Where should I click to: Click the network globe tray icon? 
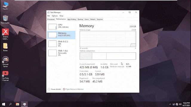pyautogui.click(x=177, y=104)
